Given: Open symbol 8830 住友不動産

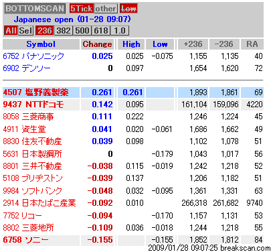Looking at the screenshot, I should click(32, 141).
